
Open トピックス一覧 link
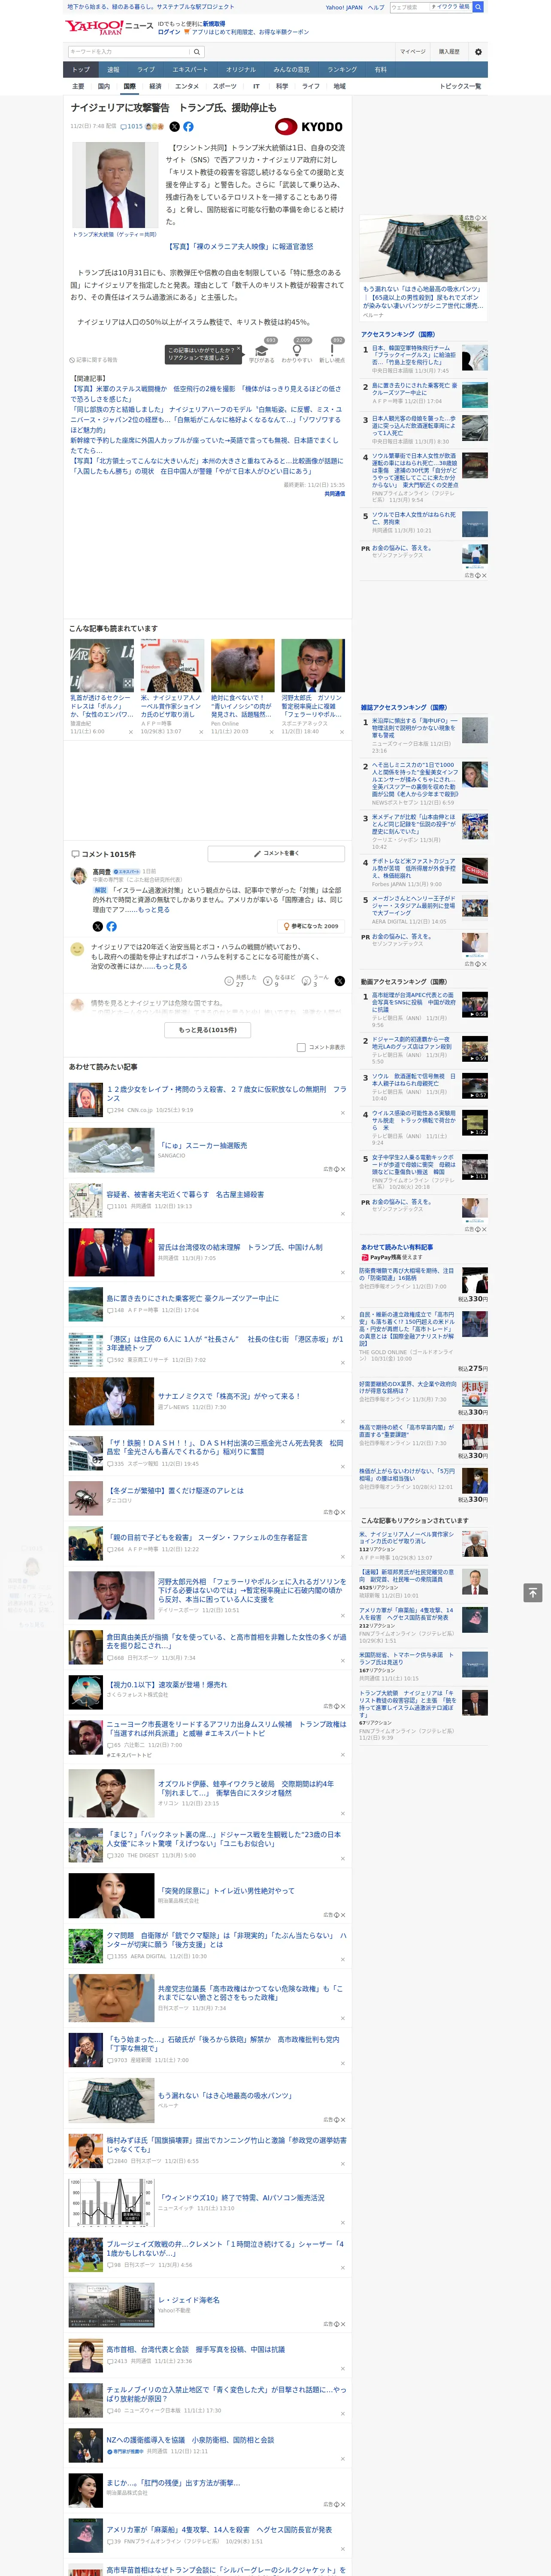(460, 86)
